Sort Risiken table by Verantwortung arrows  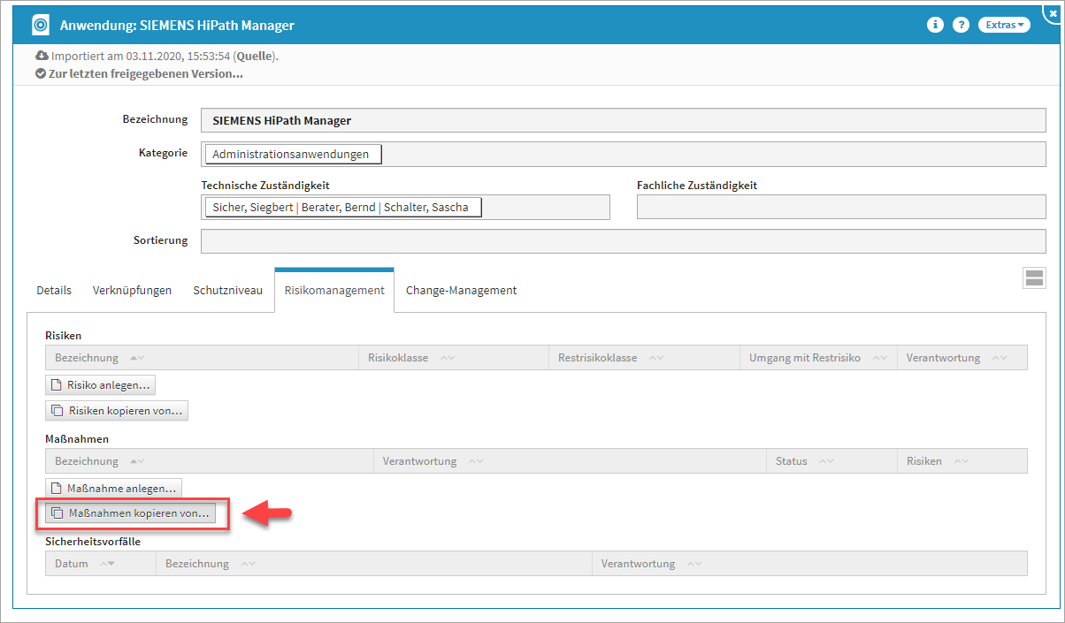click(1000, 358)
